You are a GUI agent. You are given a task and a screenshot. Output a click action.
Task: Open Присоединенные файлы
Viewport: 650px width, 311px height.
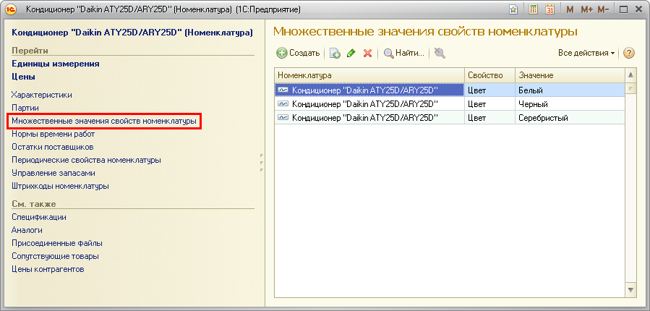[57, 243]
